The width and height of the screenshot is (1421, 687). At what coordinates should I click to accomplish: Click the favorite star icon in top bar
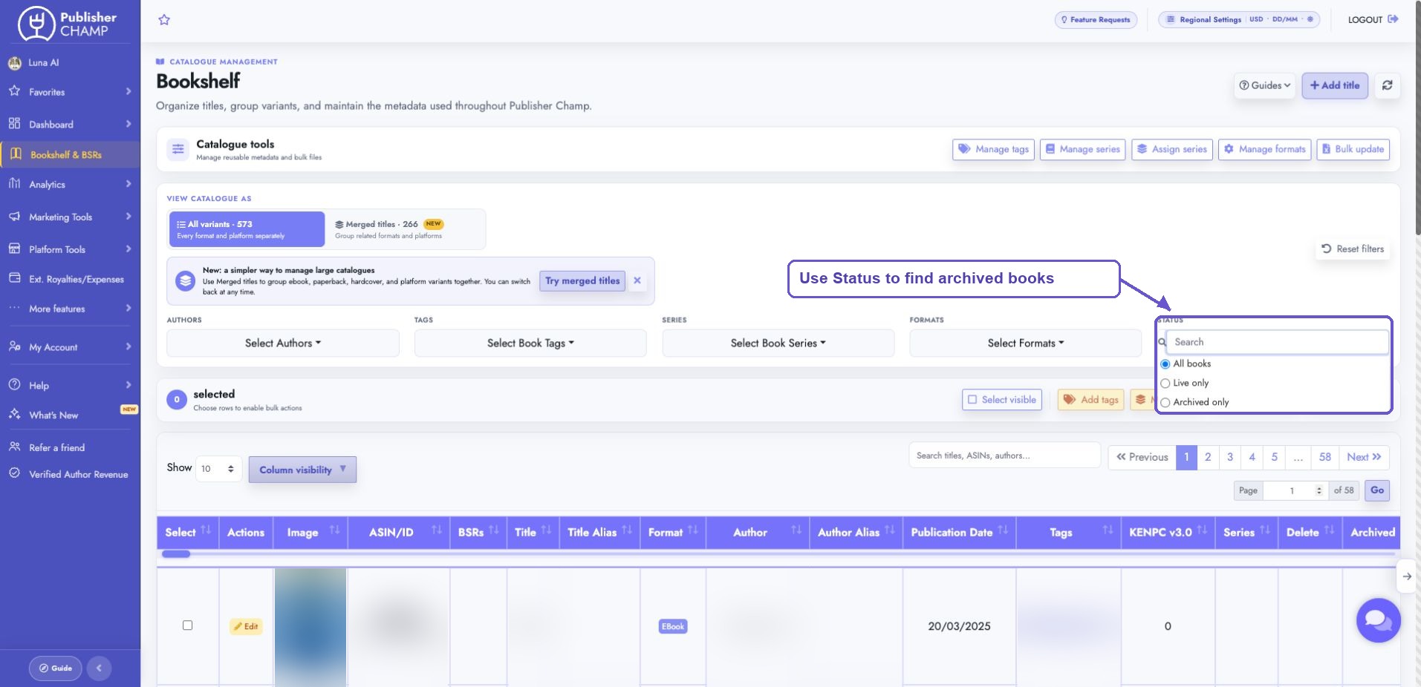click(x=164, y=20)
